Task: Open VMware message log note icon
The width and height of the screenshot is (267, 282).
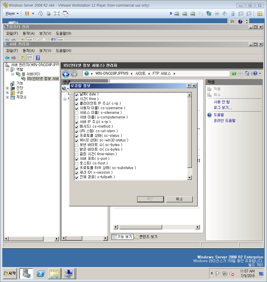Action: coord(260,14)
